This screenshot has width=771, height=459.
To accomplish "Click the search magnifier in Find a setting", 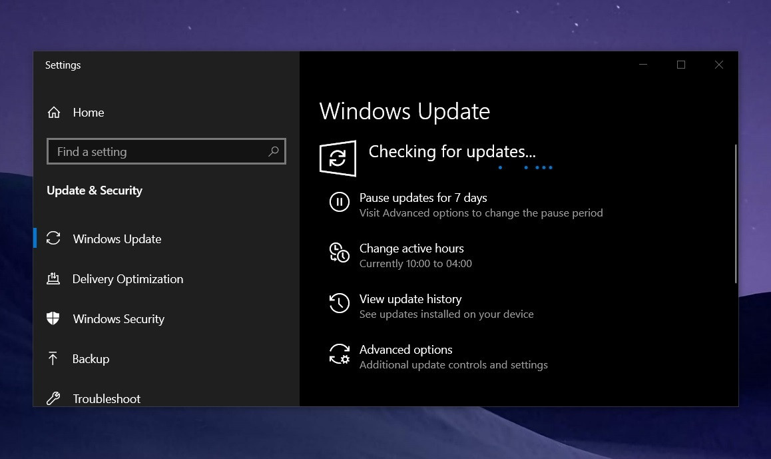I will [x=273, y=152].
